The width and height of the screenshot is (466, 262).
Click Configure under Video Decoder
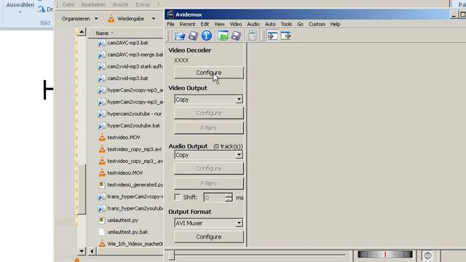coord(209,73)
